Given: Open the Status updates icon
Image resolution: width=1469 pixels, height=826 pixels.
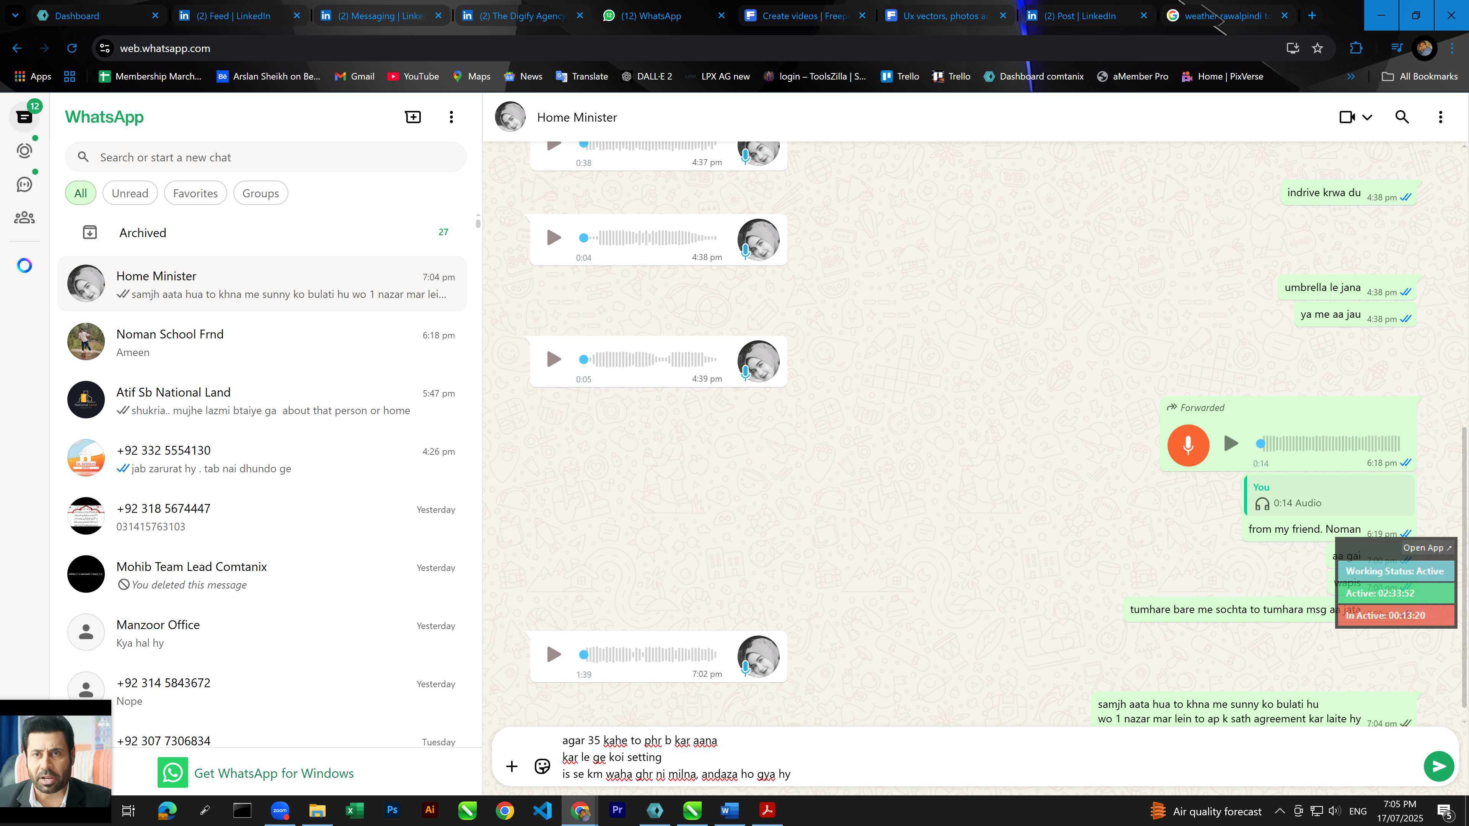Looking at the screenshot, I should [24, 151].
